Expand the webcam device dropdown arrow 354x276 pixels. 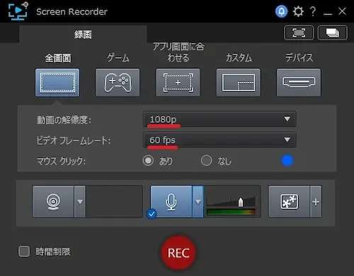[80, 202]
